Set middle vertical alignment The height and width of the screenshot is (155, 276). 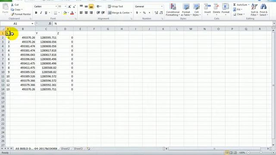(86, 6)
